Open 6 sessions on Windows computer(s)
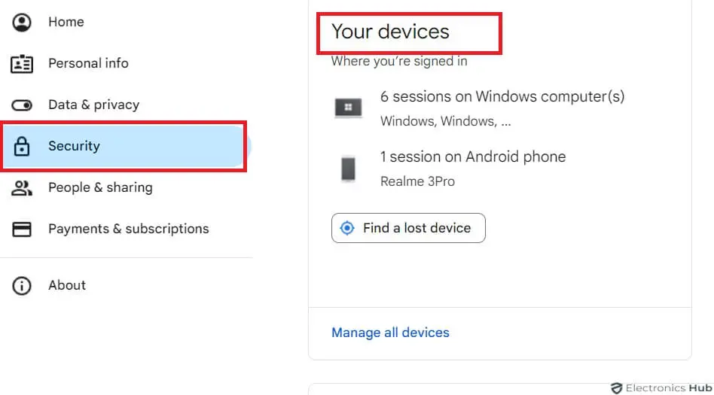Viewport: 714px width, 395px height. pos(502,97)
